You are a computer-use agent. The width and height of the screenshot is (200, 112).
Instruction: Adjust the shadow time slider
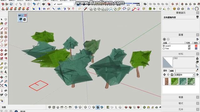click(x=132, y=3)
